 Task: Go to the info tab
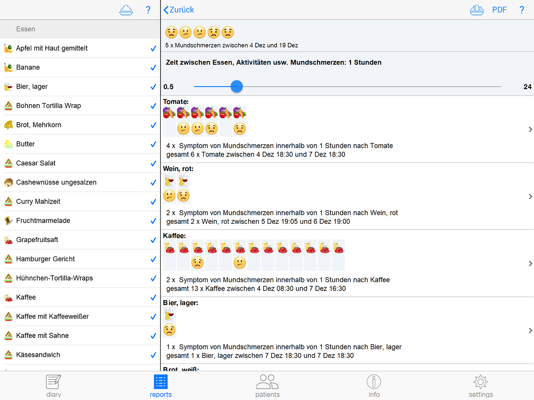point(374,386)
